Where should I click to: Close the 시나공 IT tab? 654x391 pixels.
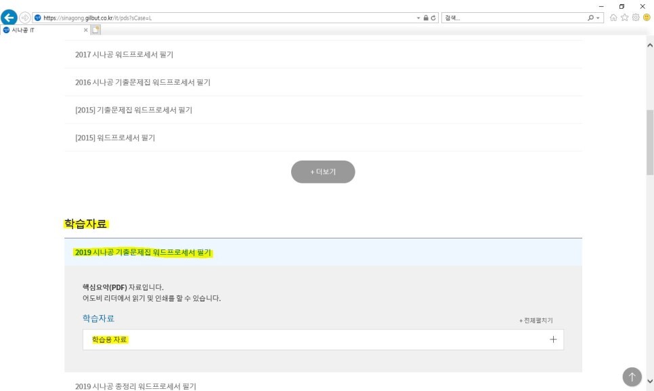[85, 30]
